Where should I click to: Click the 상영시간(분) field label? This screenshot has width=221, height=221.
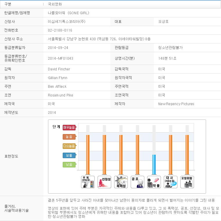[125, 58]
